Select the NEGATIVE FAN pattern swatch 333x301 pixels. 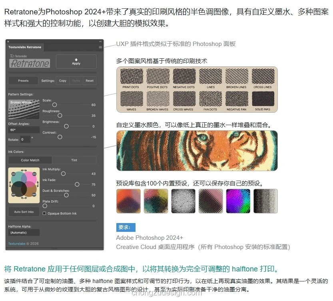click(237, 99)
